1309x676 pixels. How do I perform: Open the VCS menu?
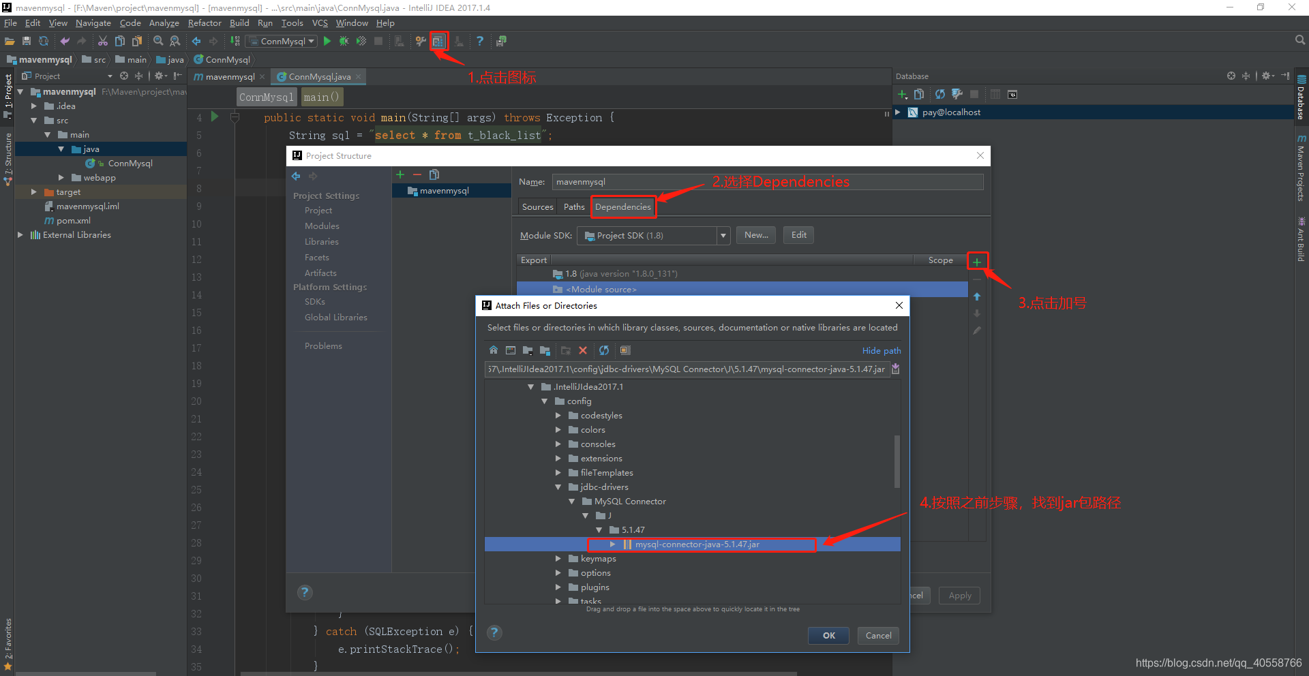point(320,23)
